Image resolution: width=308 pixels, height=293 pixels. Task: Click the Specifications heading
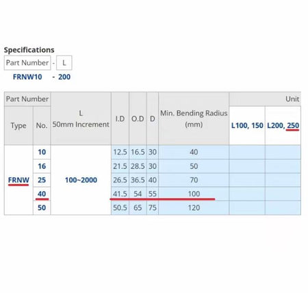click(29, 50)
